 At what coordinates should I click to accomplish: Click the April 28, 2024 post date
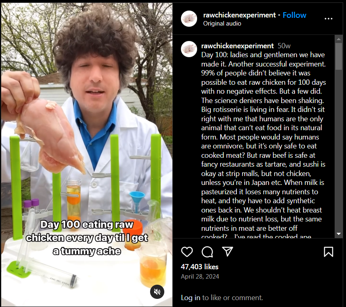200,276
